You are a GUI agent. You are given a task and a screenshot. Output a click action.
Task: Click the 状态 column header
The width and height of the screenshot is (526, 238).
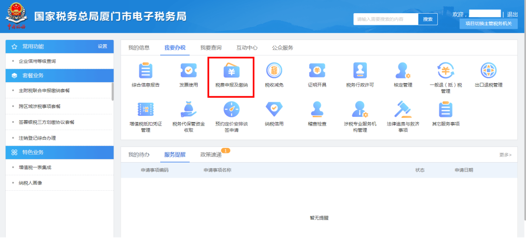click(420, 170)
